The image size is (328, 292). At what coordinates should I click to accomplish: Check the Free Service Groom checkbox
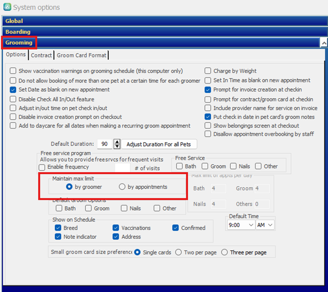pos(205,166)
